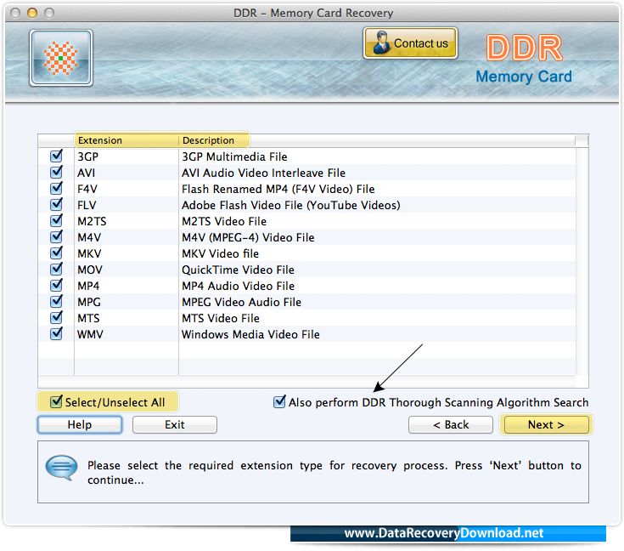Click the Help button
This screenshot has width=624, height=551.
[x=80, y=424]
